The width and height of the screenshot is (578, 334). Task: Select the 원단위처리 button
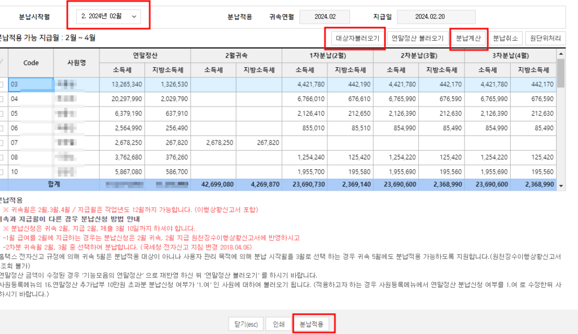(545, 39)
